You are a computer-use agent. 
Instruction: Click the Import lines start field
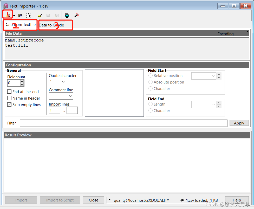tap(55, 110)
